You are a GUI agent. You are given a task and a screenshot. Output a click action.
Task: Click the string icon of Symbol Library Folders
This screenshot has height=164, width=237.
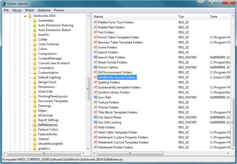pos(95,92)
